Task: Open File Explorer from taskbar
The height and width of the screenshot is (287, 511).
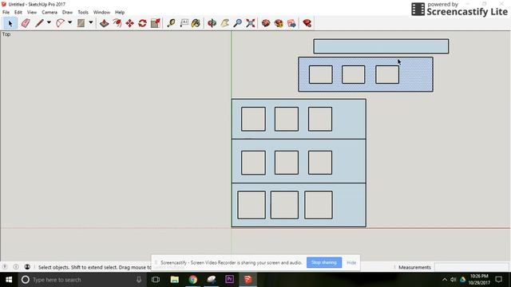Action: (175, 280)
